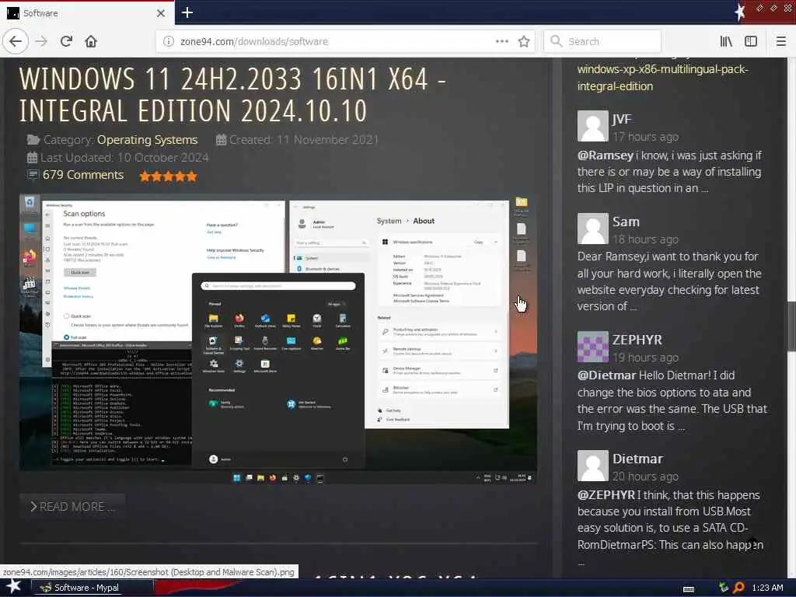Screen dimensions: 796x597
Task: Open the browser home page
Action: (91, 41)
